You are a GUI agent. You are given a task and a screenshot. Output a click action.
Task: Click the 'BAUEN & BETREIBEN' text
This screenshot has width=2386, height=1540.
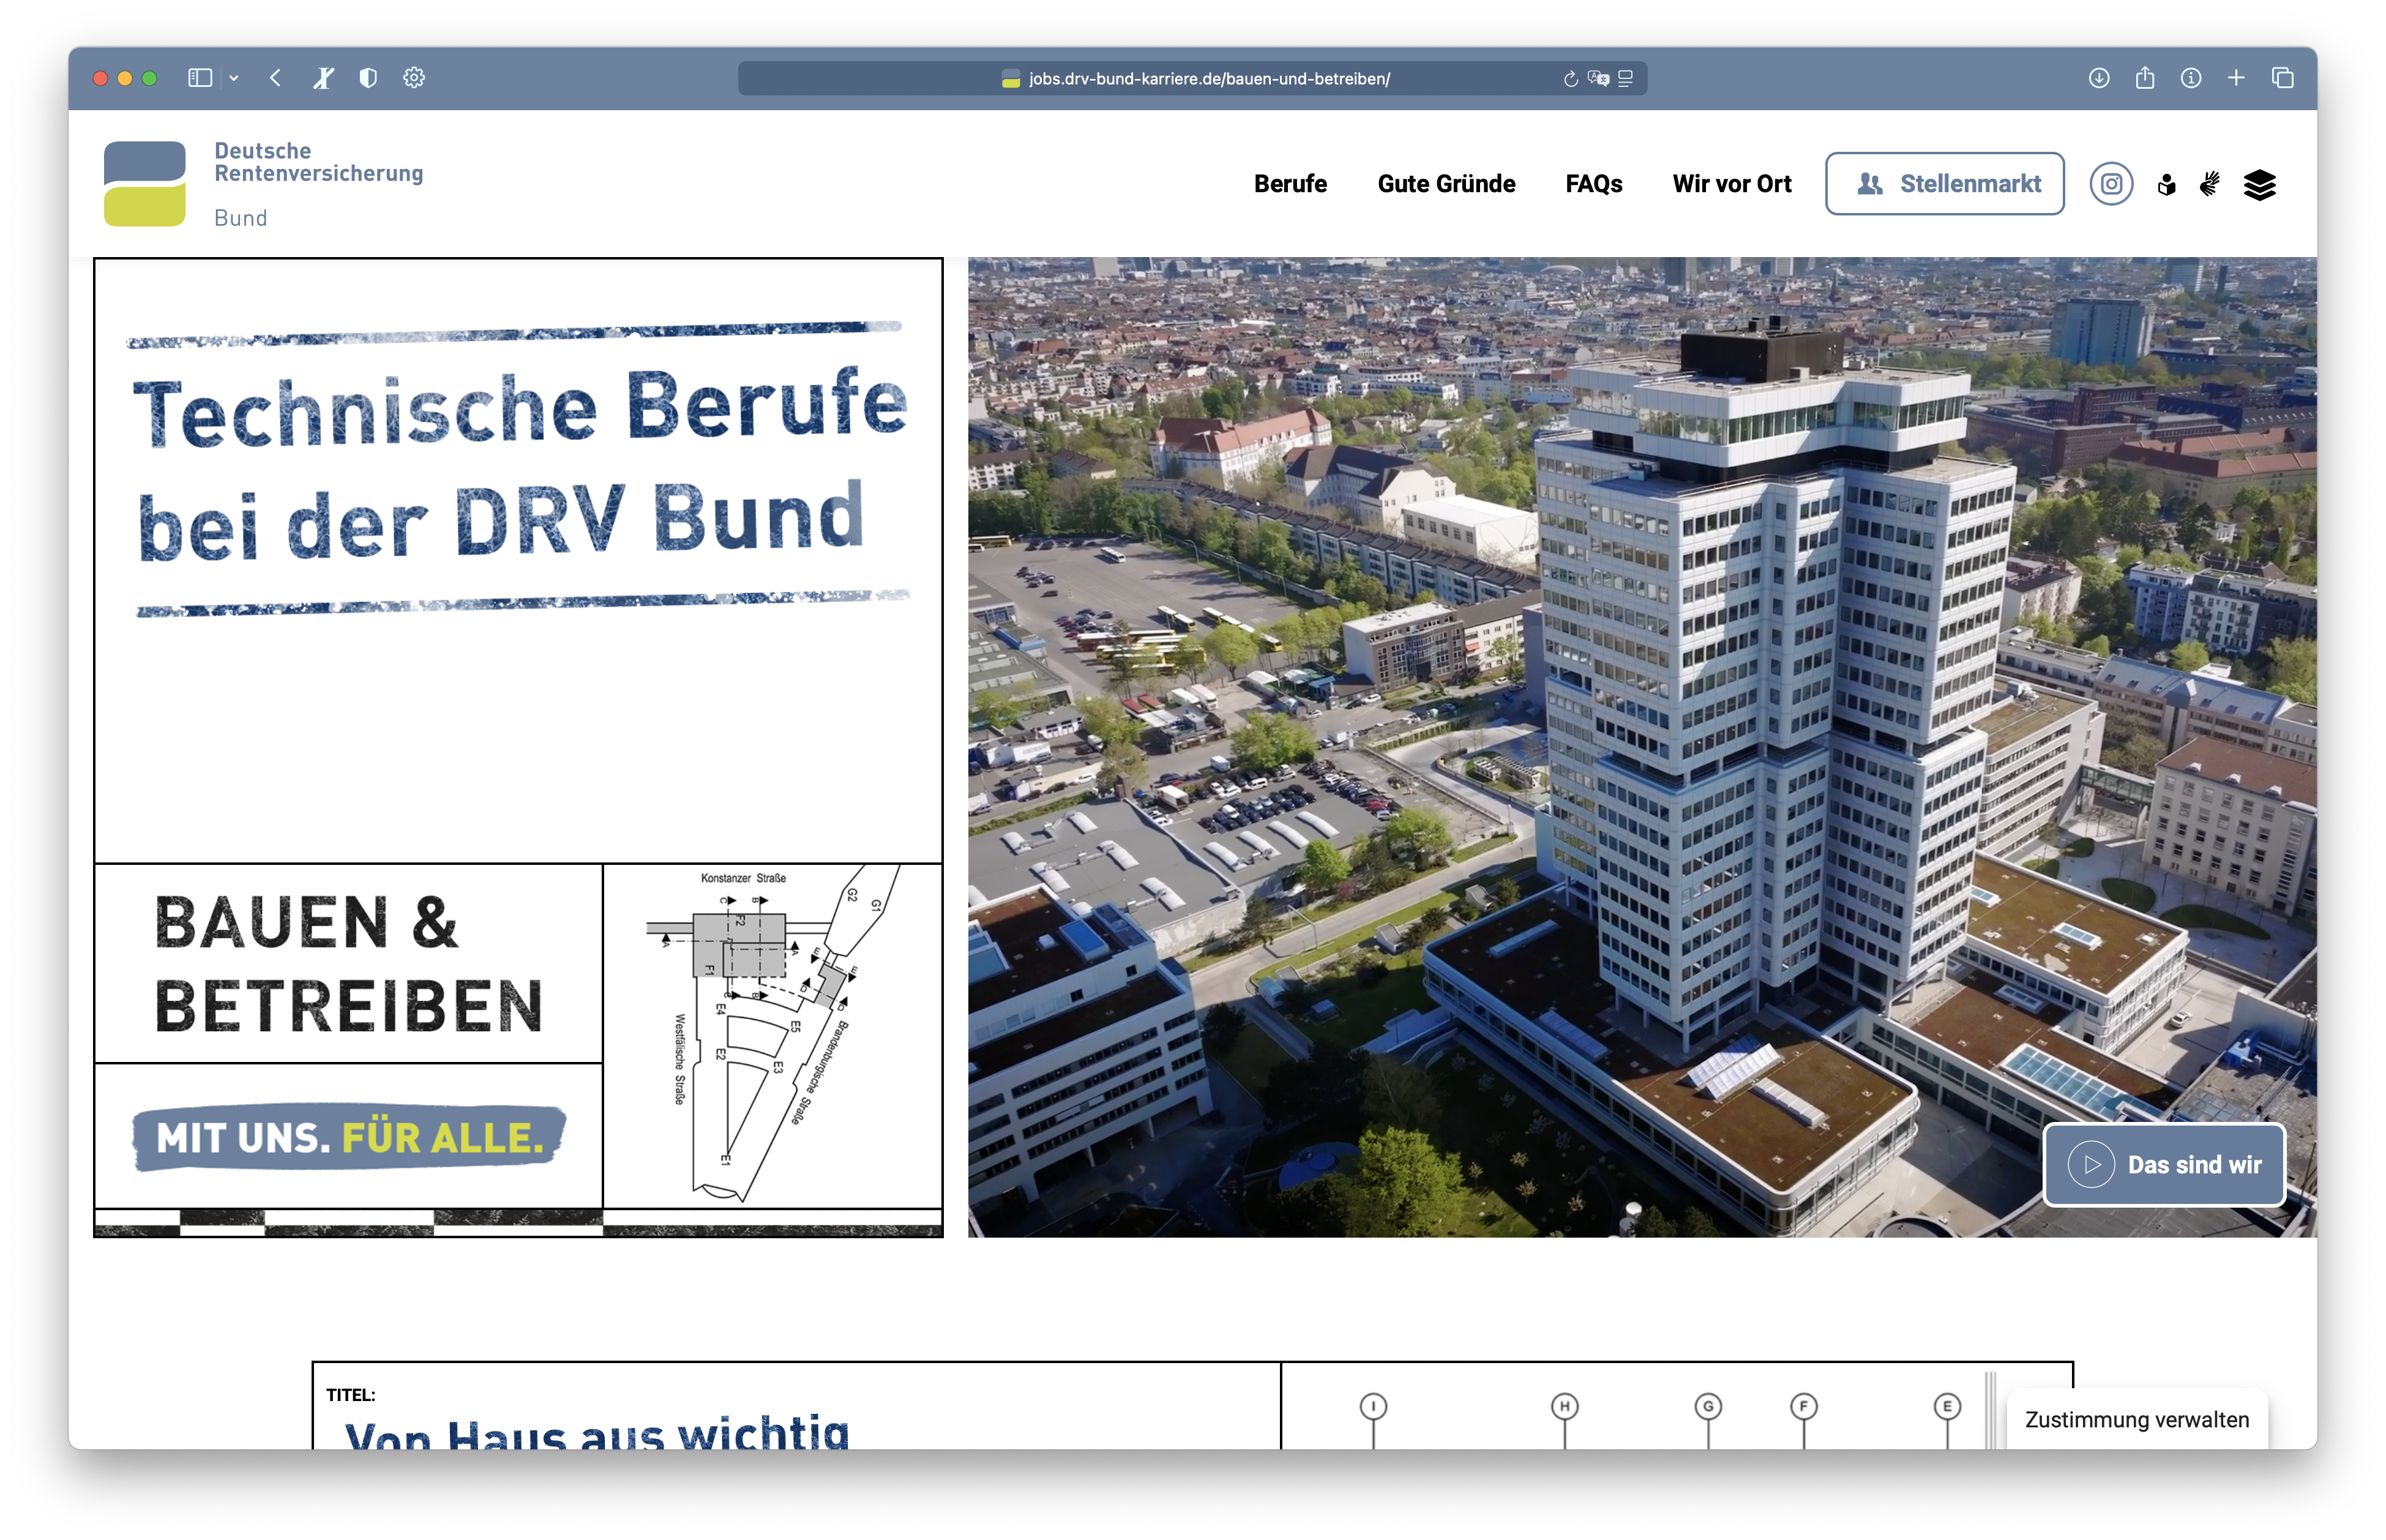[348, 964]
